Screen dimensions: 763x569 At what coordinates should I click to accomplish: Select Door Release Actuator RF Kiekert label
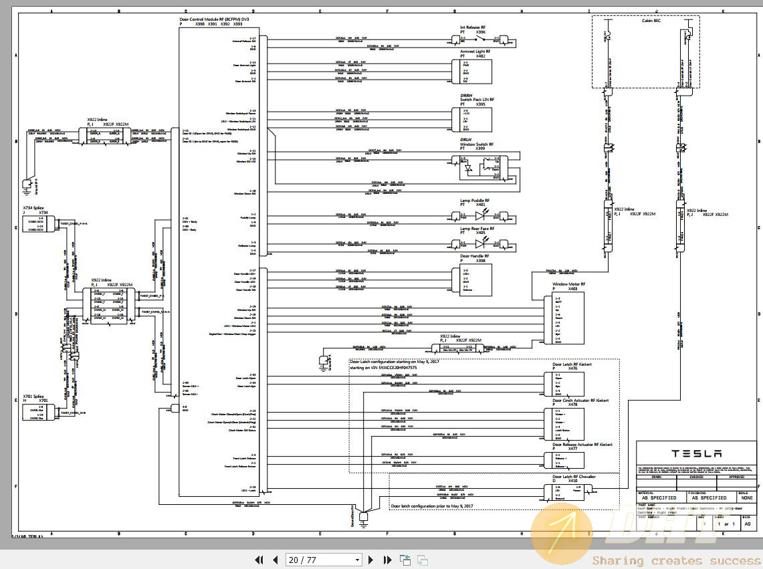[582, 445]
